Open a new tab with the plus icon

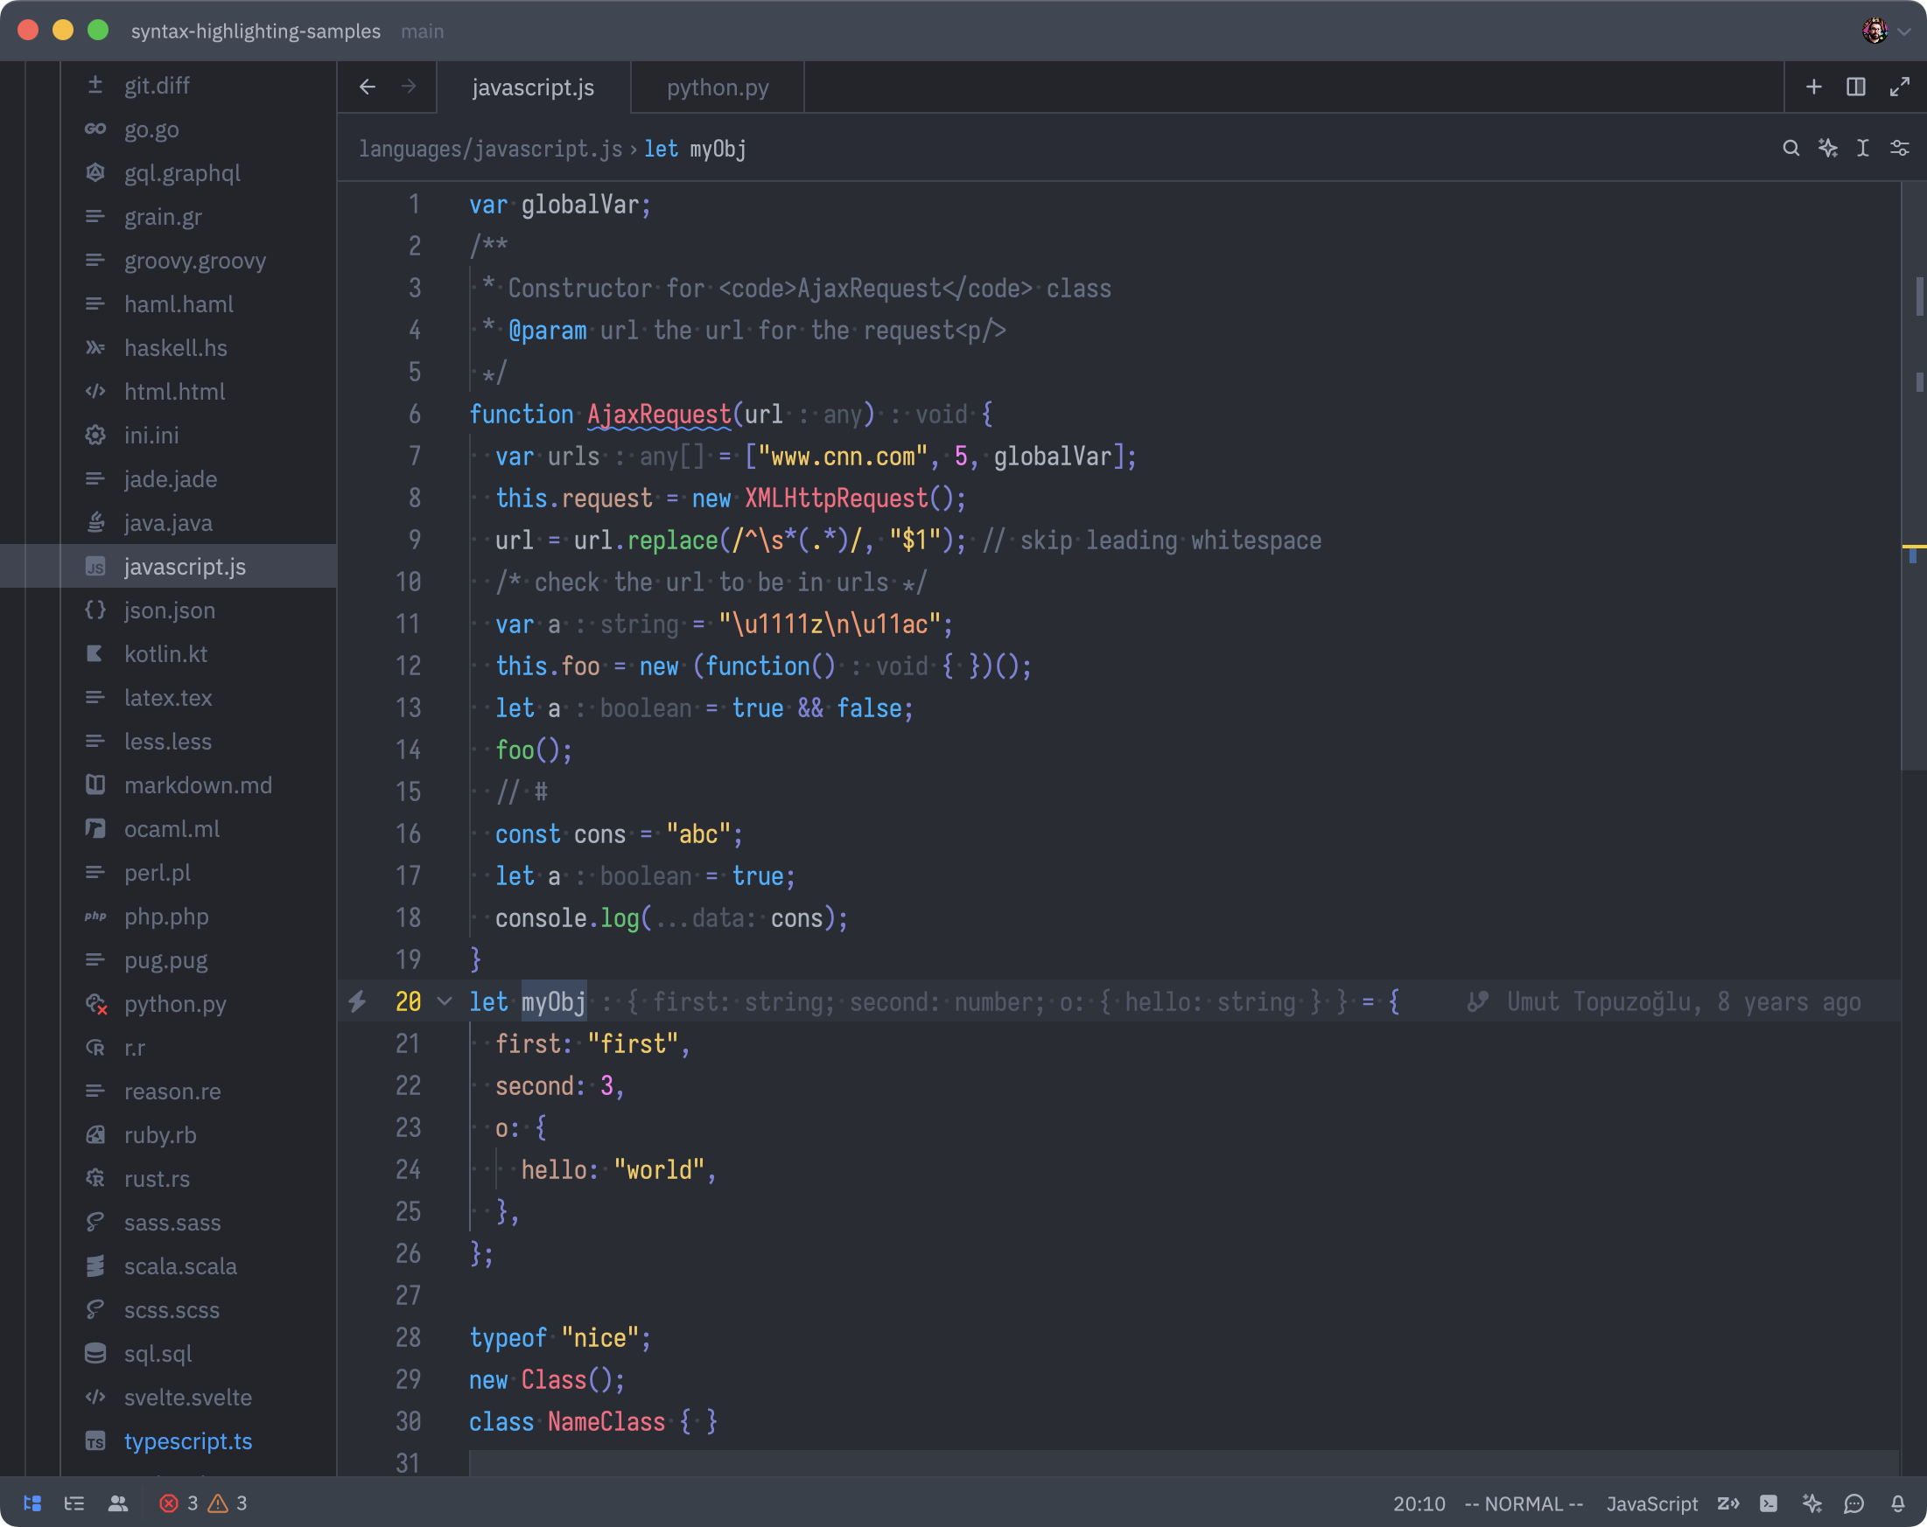click(1813, 87)
